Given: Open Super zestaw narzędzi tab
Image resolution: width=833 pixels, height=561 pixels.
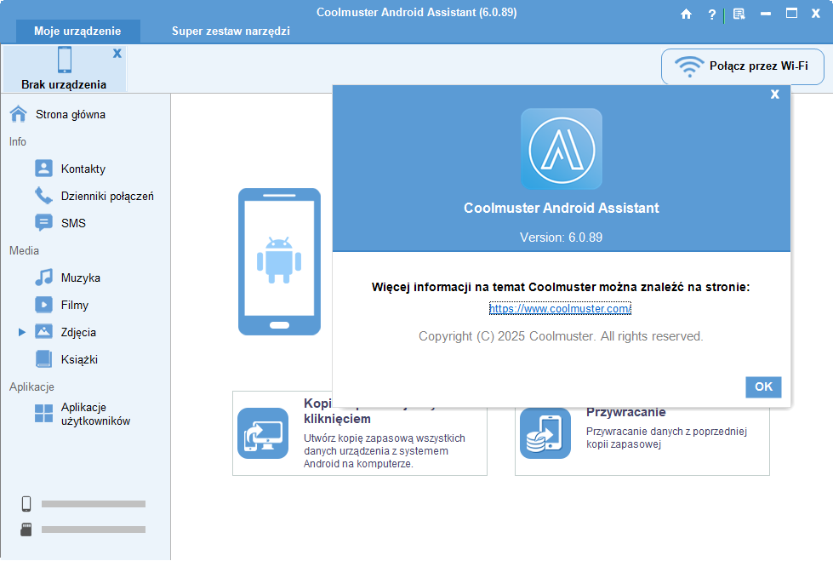Looking at the screenshot, I should [x=231, y=31].
